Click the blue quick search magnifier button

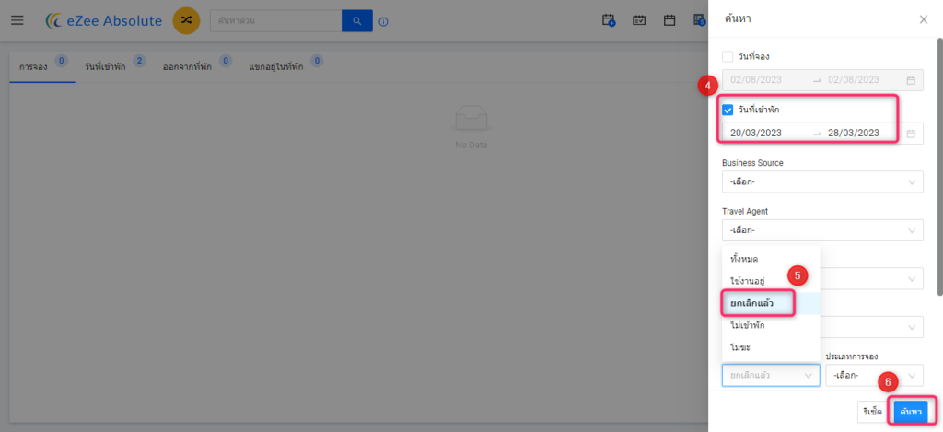pos(357,21)
